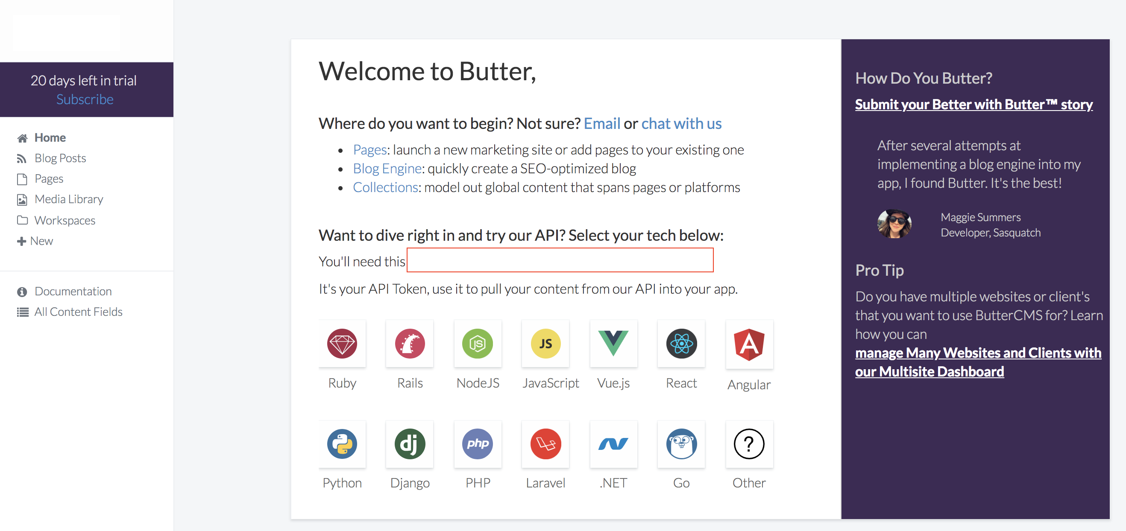Image resolution: width=1126 pixels, height=531 pixels.
Task: Open the Media Library section
Action: pyautogui.click(x=69, y=199)
